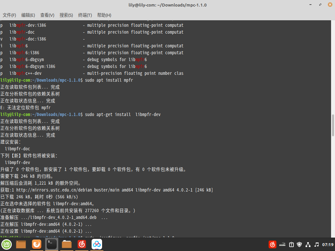Click the clock showing 07:19

click(327, 244)
